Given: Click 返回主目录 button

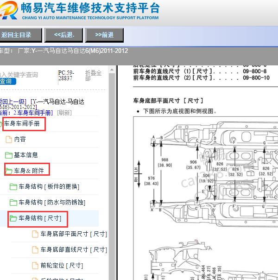Looking at the screenshot, I should coord(21,35).
